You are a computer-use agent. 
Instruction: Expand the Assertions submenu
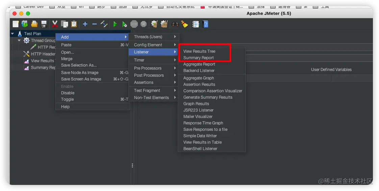point(154,82)
